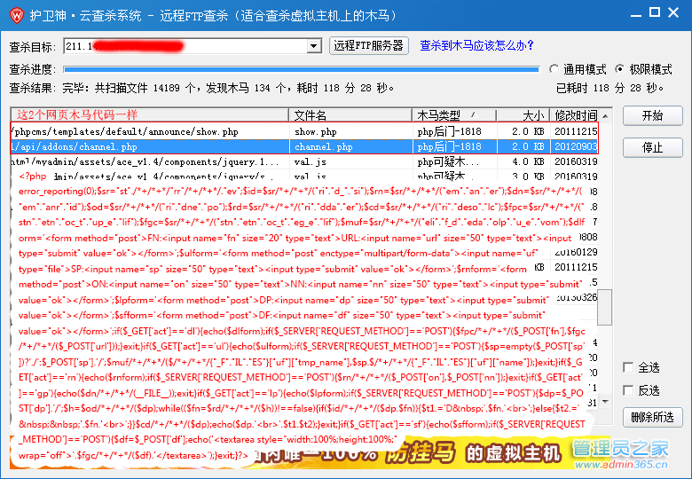Click the 停止 button
This screenshot has height=479, width=692.
tap(652, 147)
